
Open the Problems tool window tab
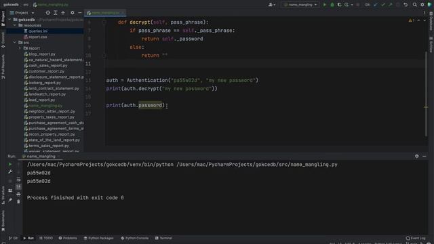pos(68,238)
